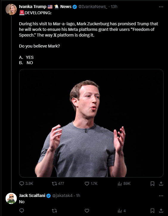Open replies on Ivanka Trump News post

[x=26, y=184]
